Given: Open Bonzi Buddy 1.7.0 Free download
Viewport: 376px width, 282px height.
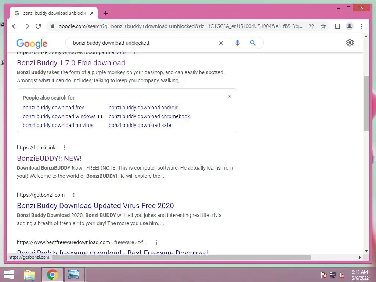Looking at the screenshot, I should coord(71,63).
